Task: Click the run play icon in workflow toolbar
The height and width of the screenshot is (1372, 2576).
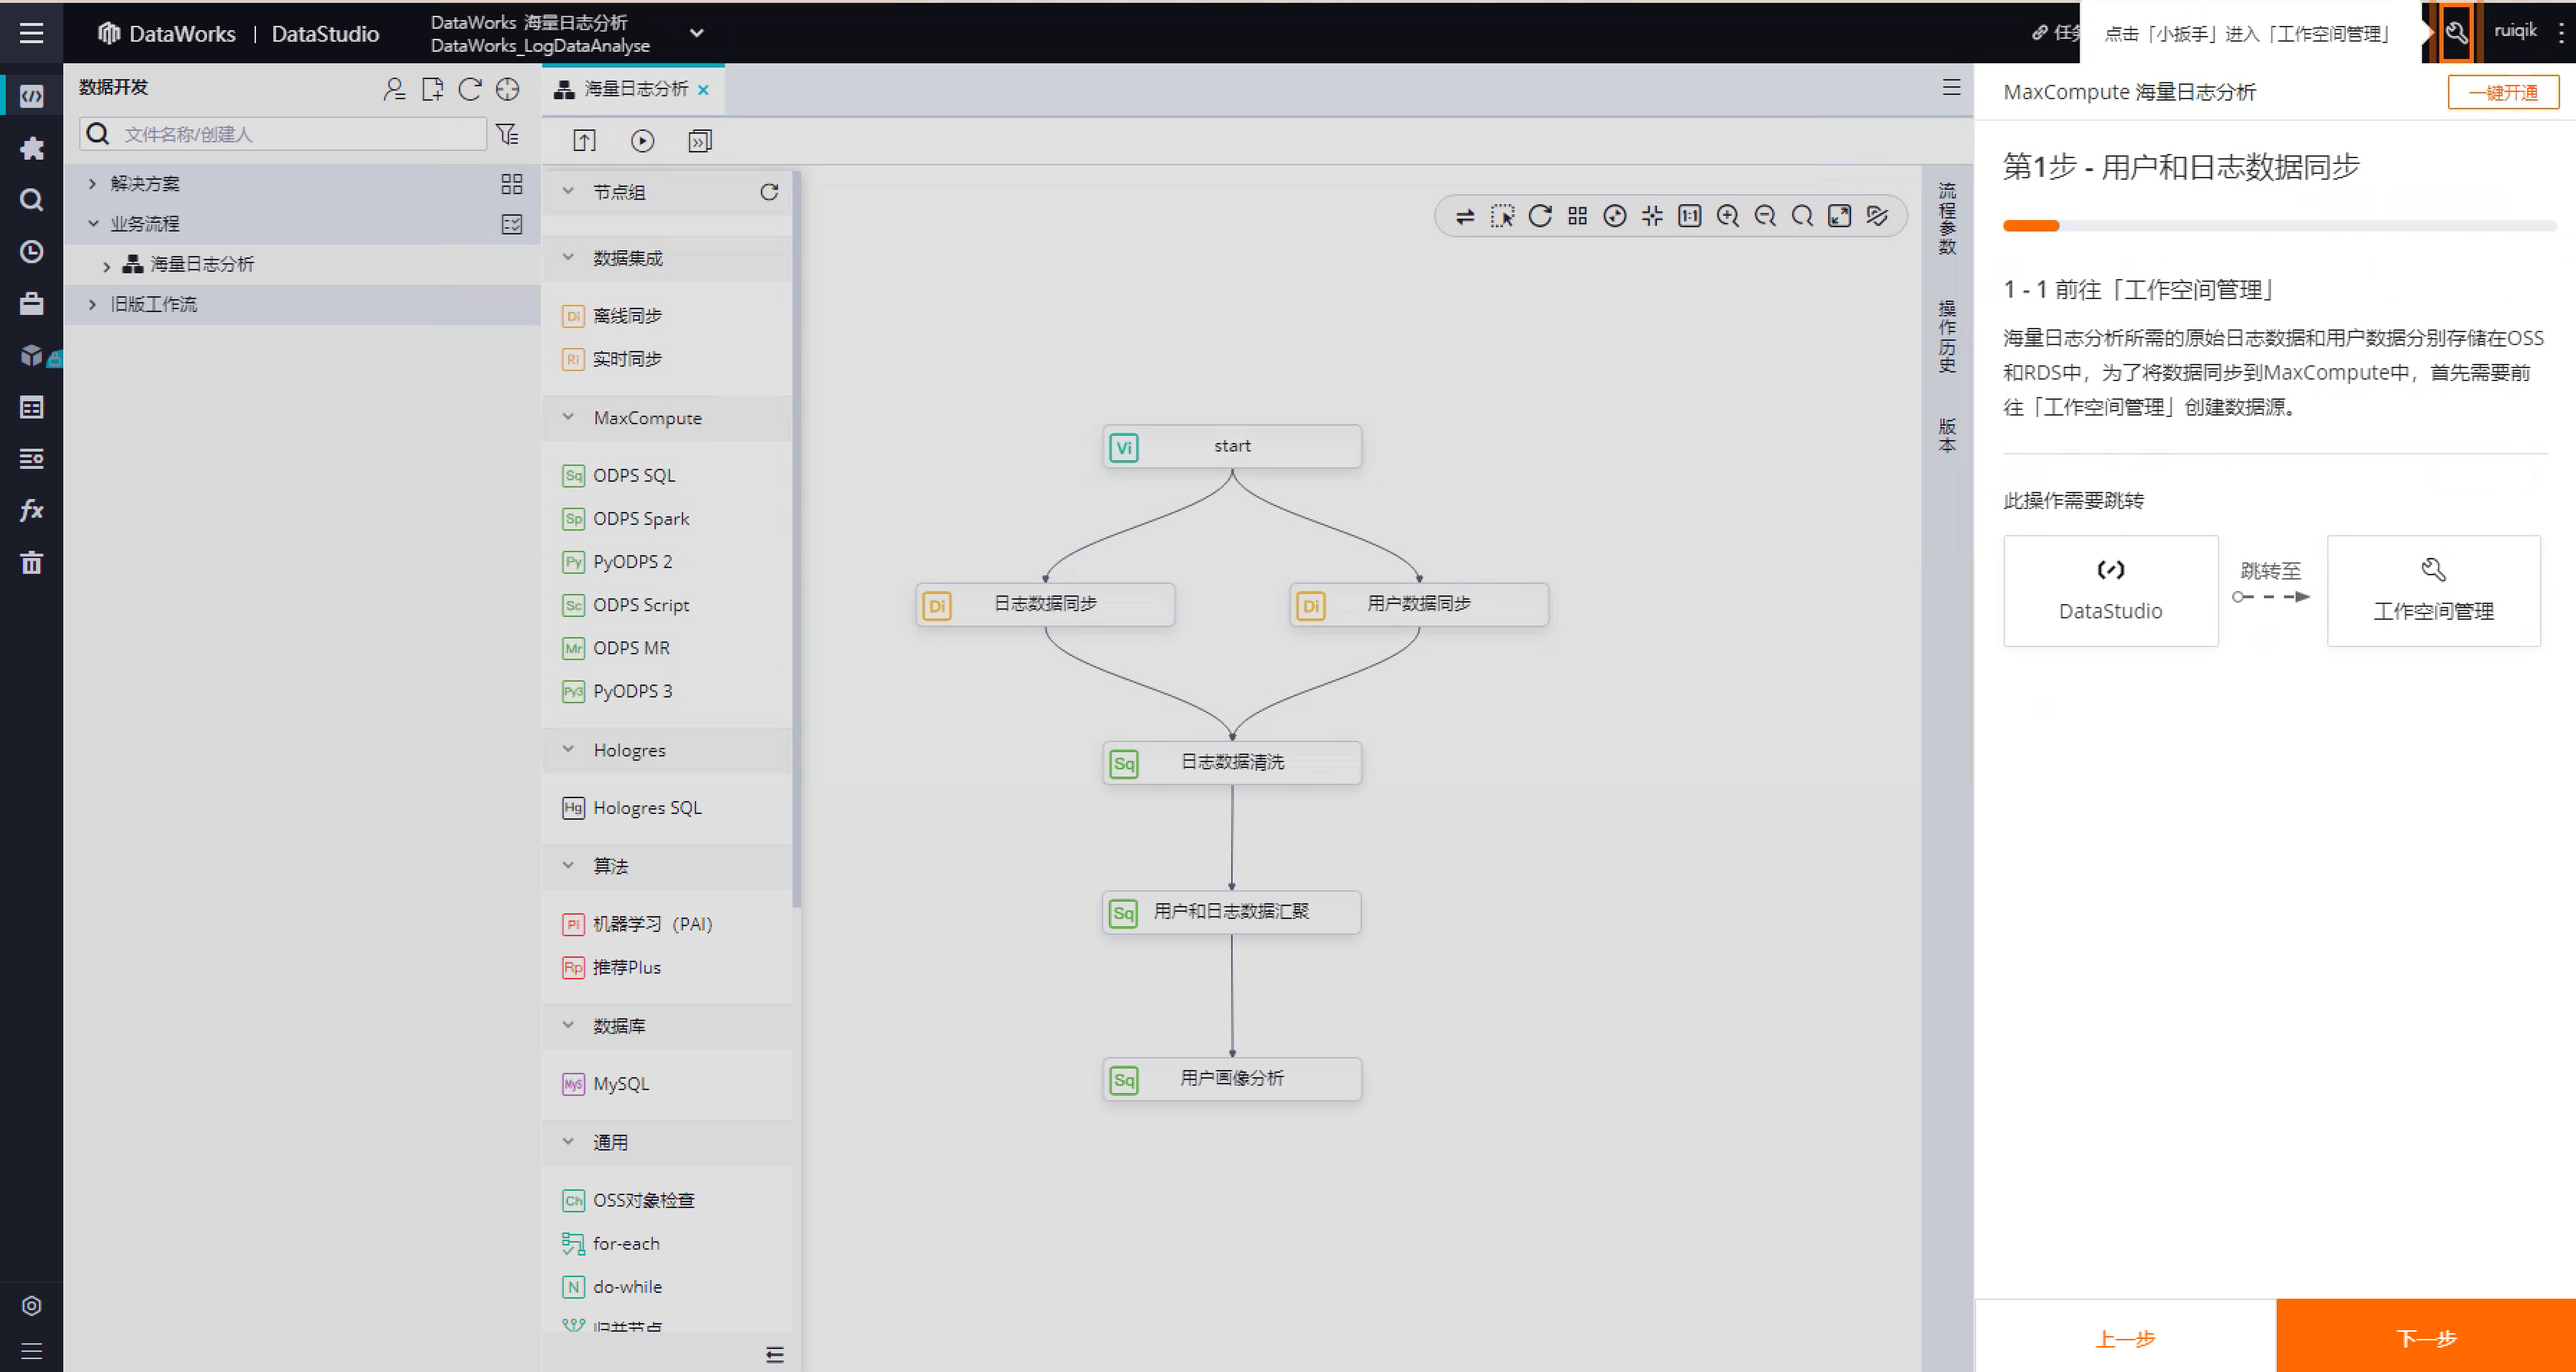Action: pos(642,141)
